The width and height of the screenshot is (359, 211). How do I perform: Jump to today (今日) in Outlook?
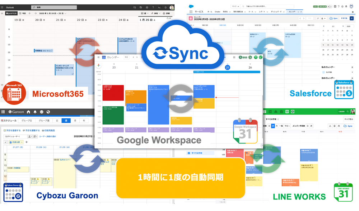(x=23, y=14)
